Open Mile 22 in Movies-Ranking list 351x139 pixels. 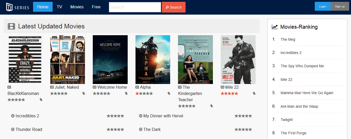pyautogui.click(x=287, y=80)
